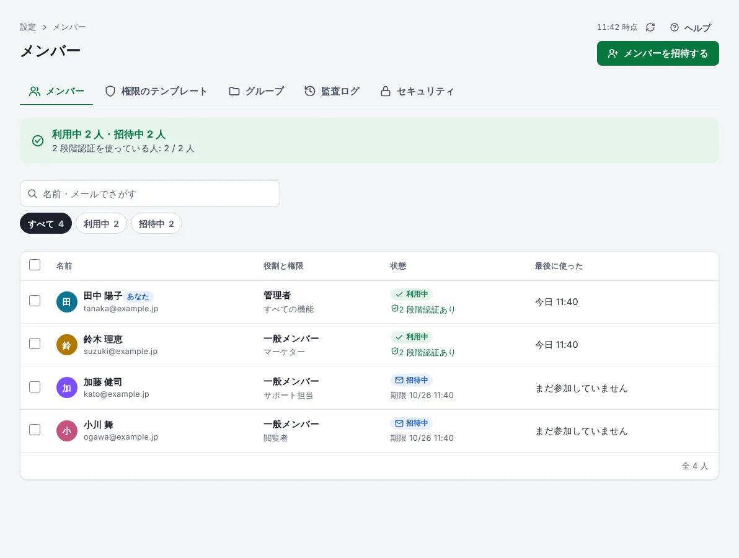Check the box for 田中 陽子
The width and height of the screenshot is (739, 558).
(x=35, y=301)
